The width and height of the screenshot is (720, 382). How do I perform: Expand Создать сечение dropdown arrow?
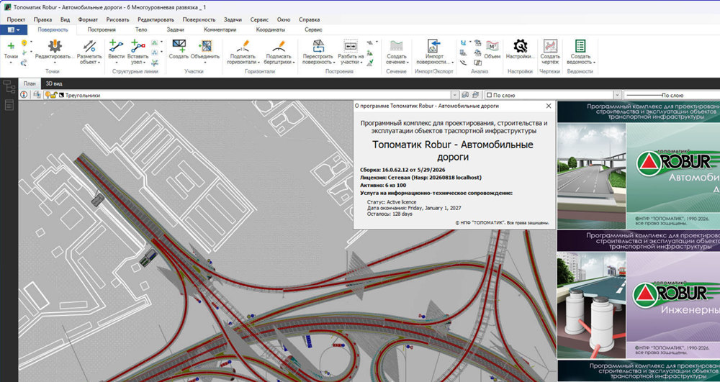[x=408, y=63]
